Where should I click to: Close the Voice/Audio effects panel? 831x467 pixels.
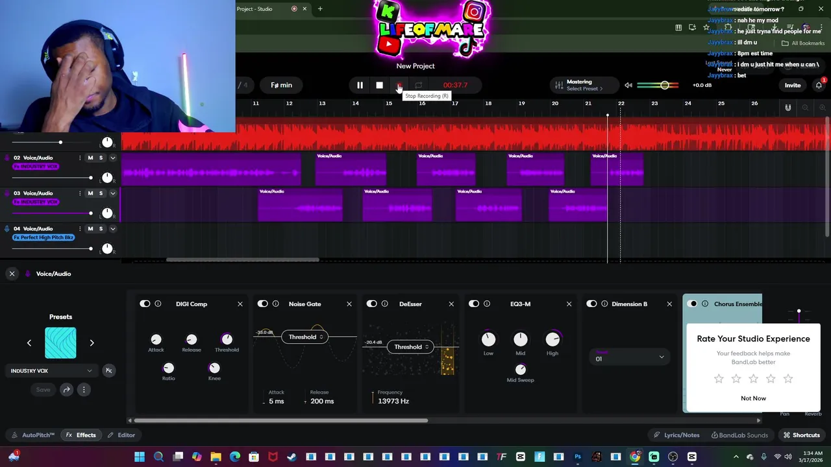(12, 274)
